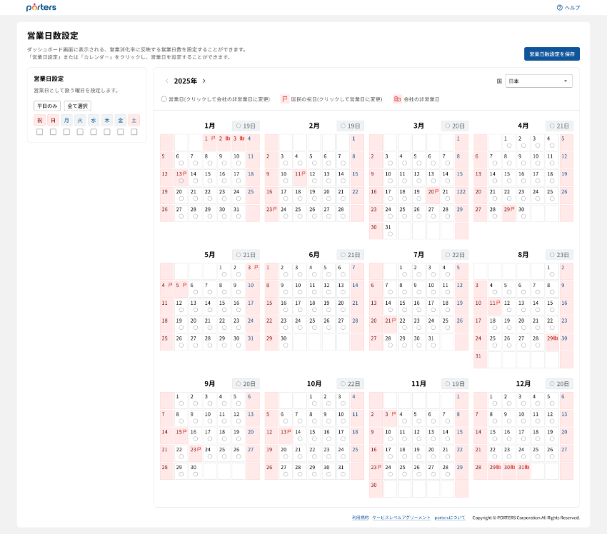607x534 pixels.
Task: Tick the 祝 (holiday) checkbox
Action: [40, 132]
